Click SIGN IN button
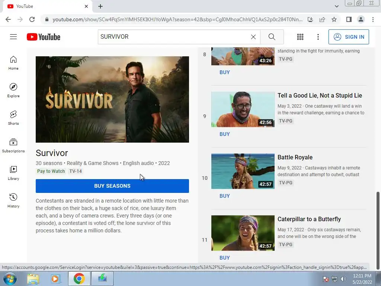Screen dimensions: 381x286 point(349,37)
